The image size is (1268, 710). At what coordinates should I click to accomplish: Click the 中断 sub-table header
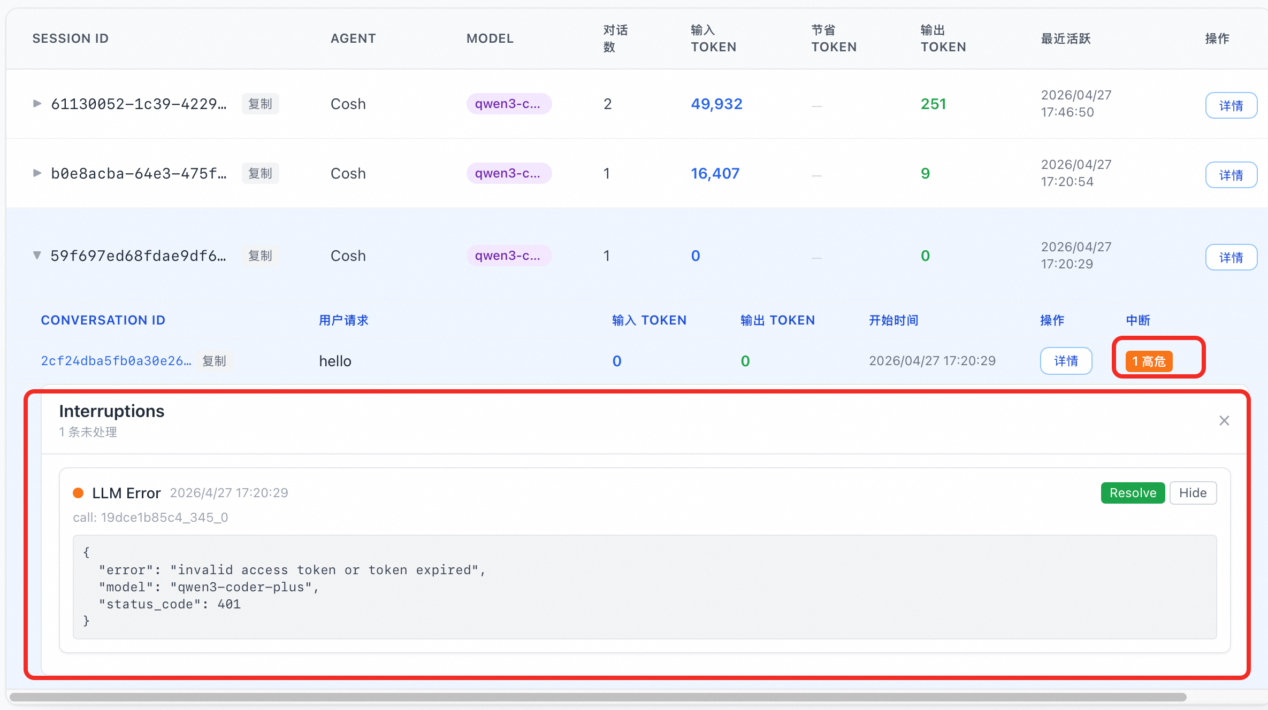click(1138, 320)
